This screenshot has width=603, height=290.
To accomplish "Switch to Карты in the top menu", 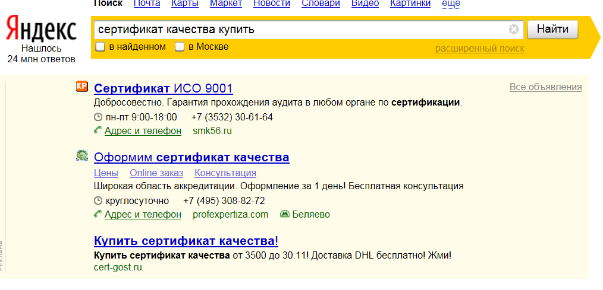I will coord(185,4).
